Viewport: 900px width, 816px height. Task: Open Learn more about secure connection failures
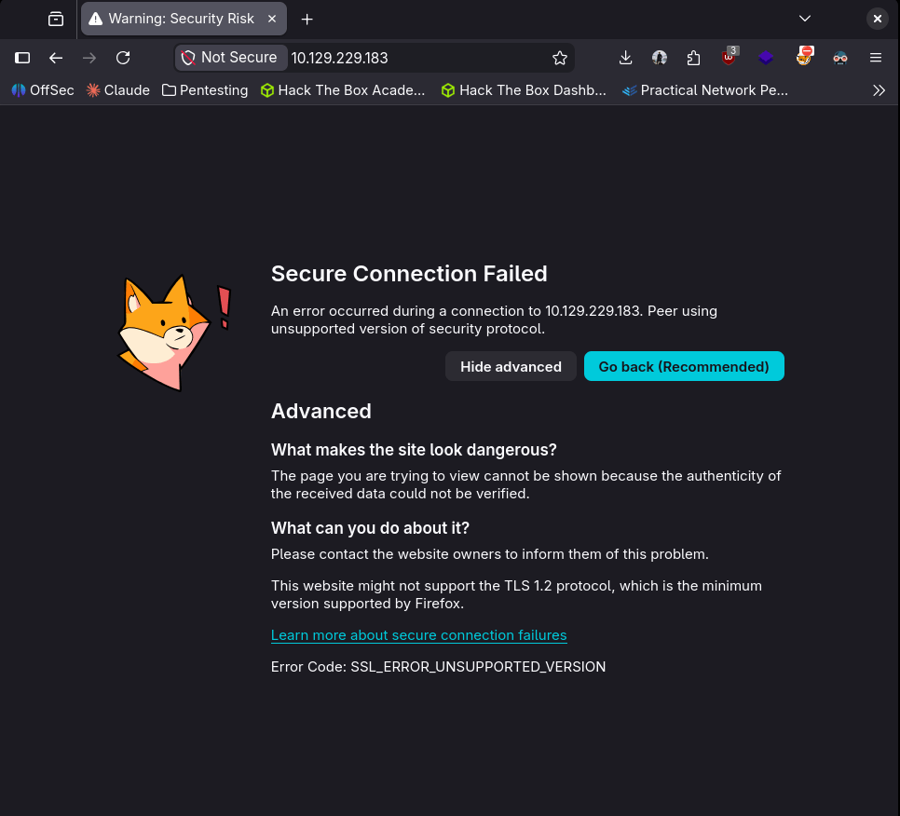[x=418, y=635]
